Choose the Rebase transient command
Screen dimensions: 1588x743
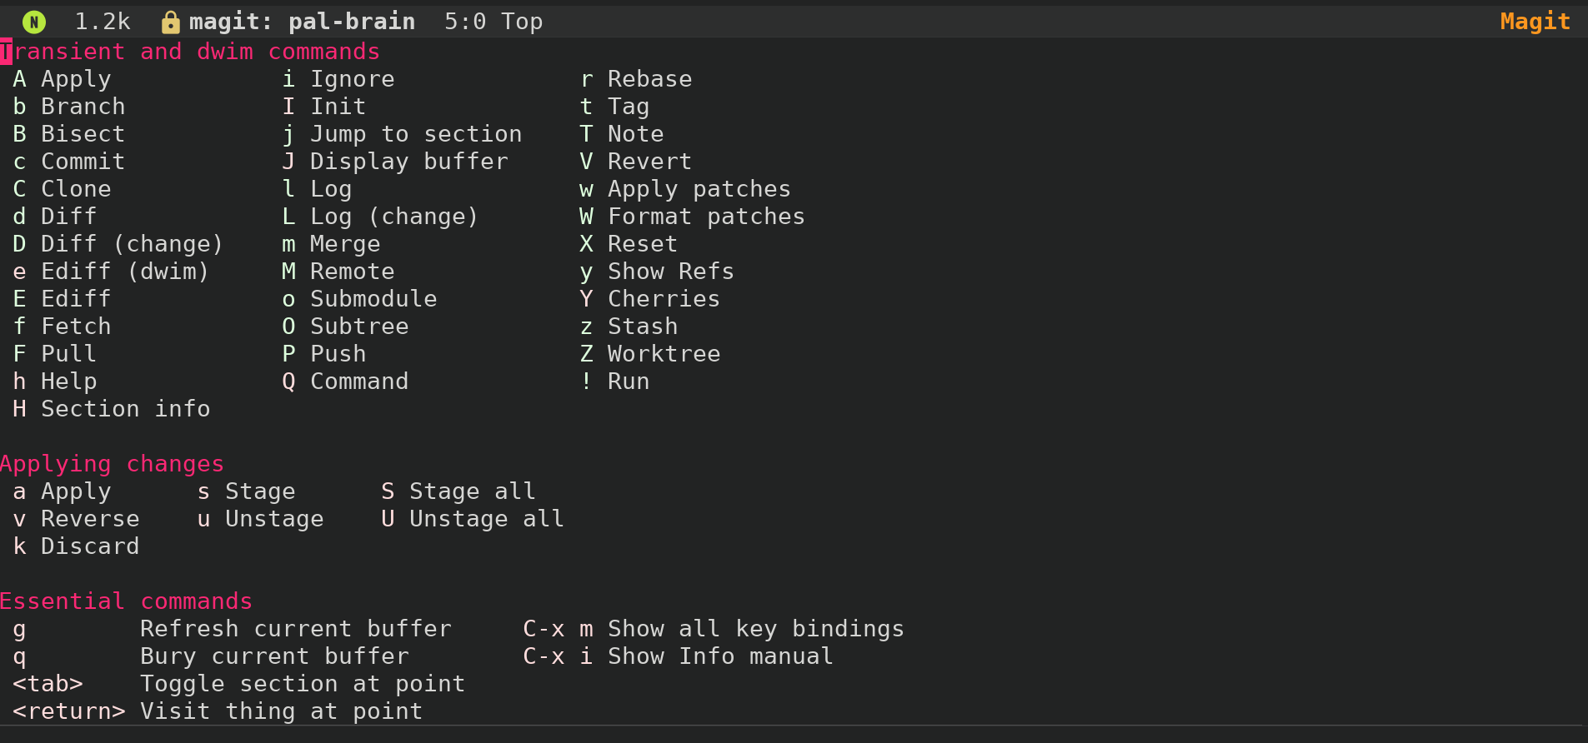click(636, 79)
